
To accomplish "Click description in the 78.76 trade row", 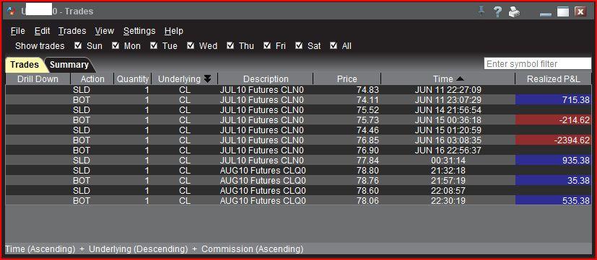I will pos(266,180).
